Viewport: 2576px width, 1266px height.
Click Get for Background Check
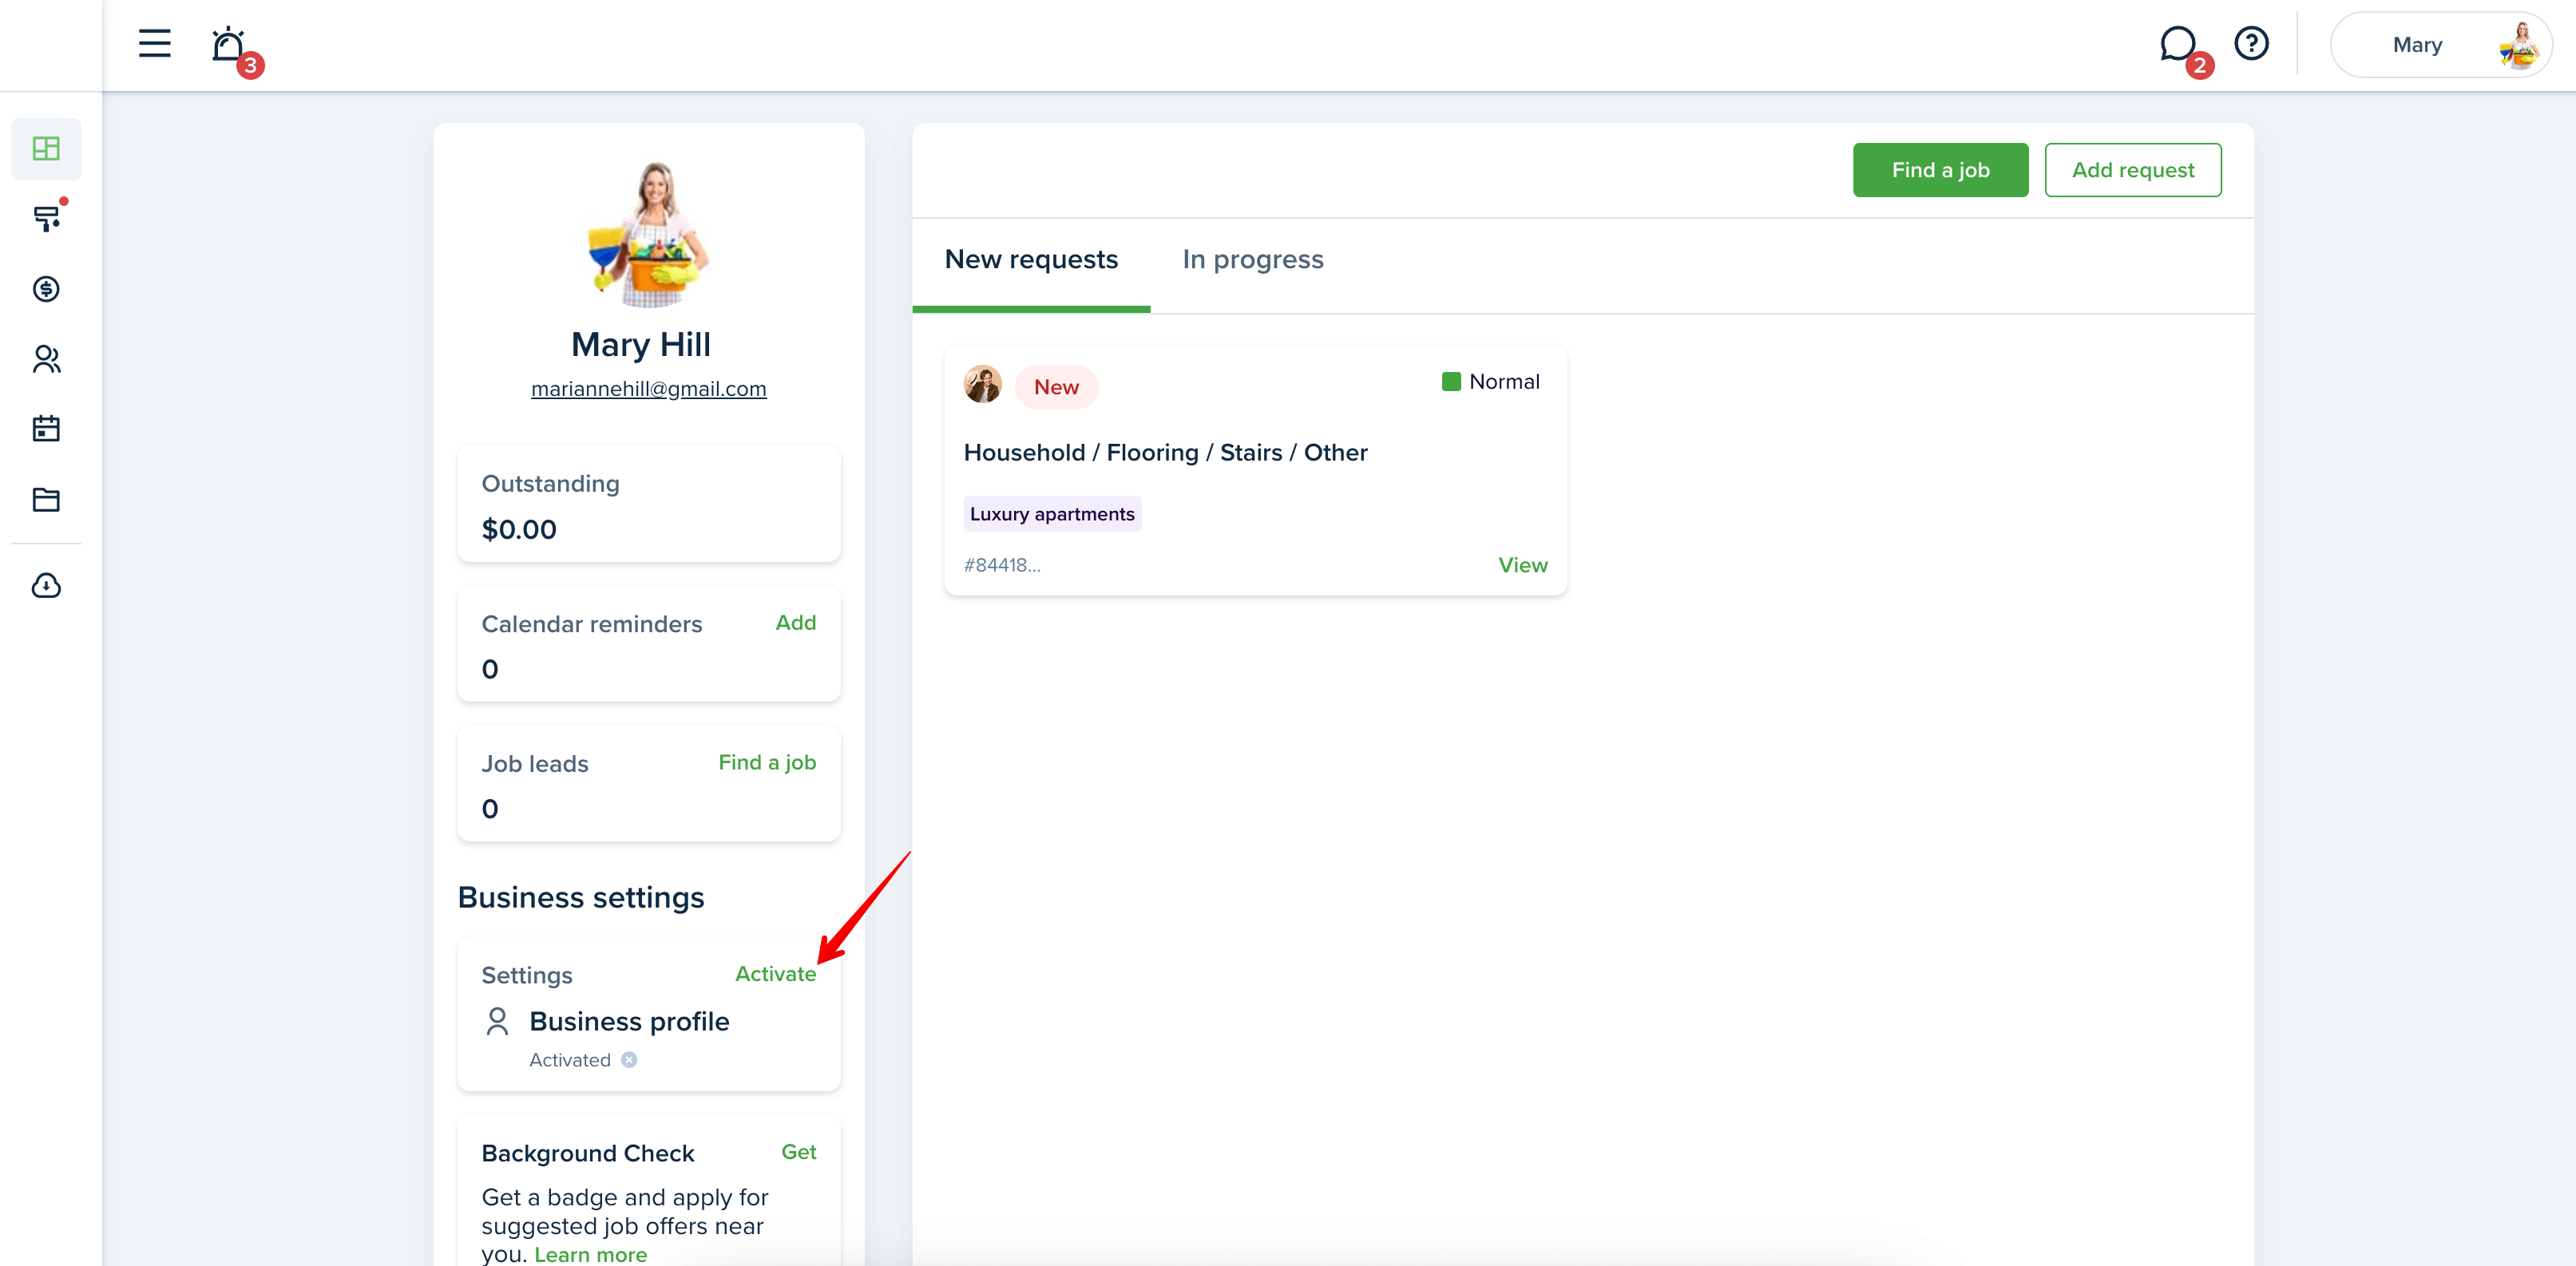click(798, 1152)
